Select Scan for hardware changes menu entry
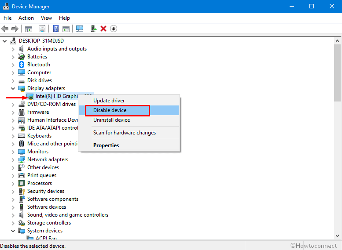Screen dimensions: 342x250 click(x=129, y=133)
